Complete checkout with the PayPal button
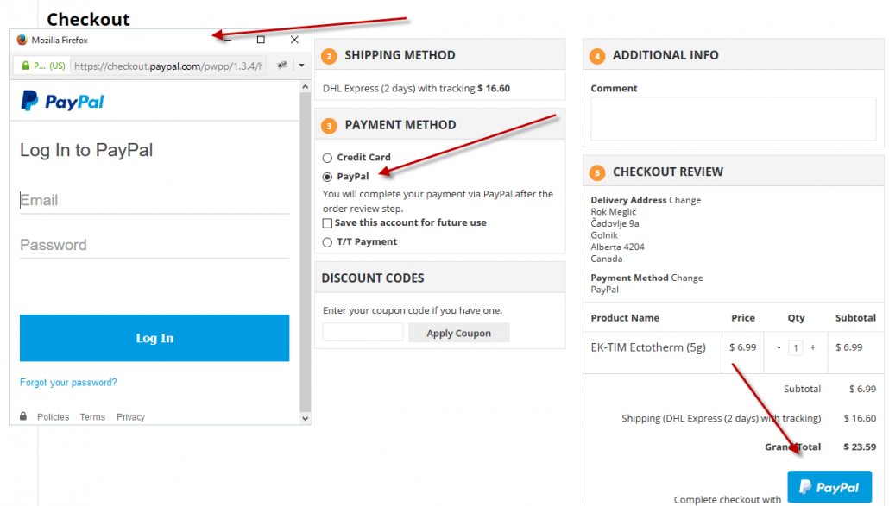889x506 pixels. click(x=829, y=488)
